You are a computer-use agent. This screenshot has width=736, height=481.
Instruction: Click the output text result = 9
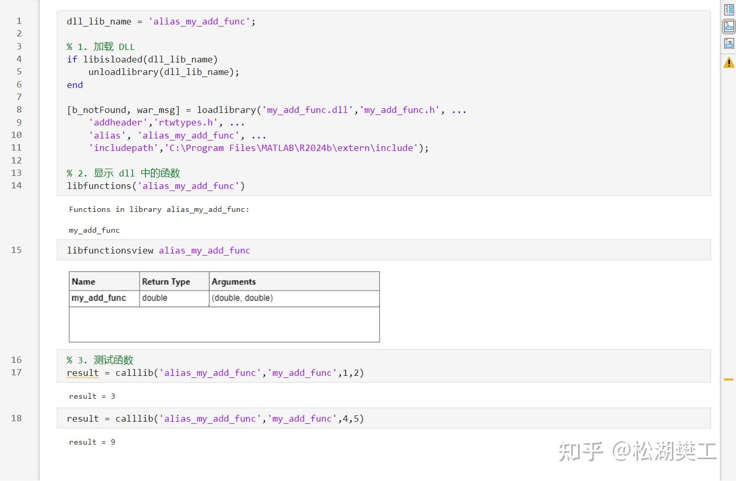[x=92, y=441]
